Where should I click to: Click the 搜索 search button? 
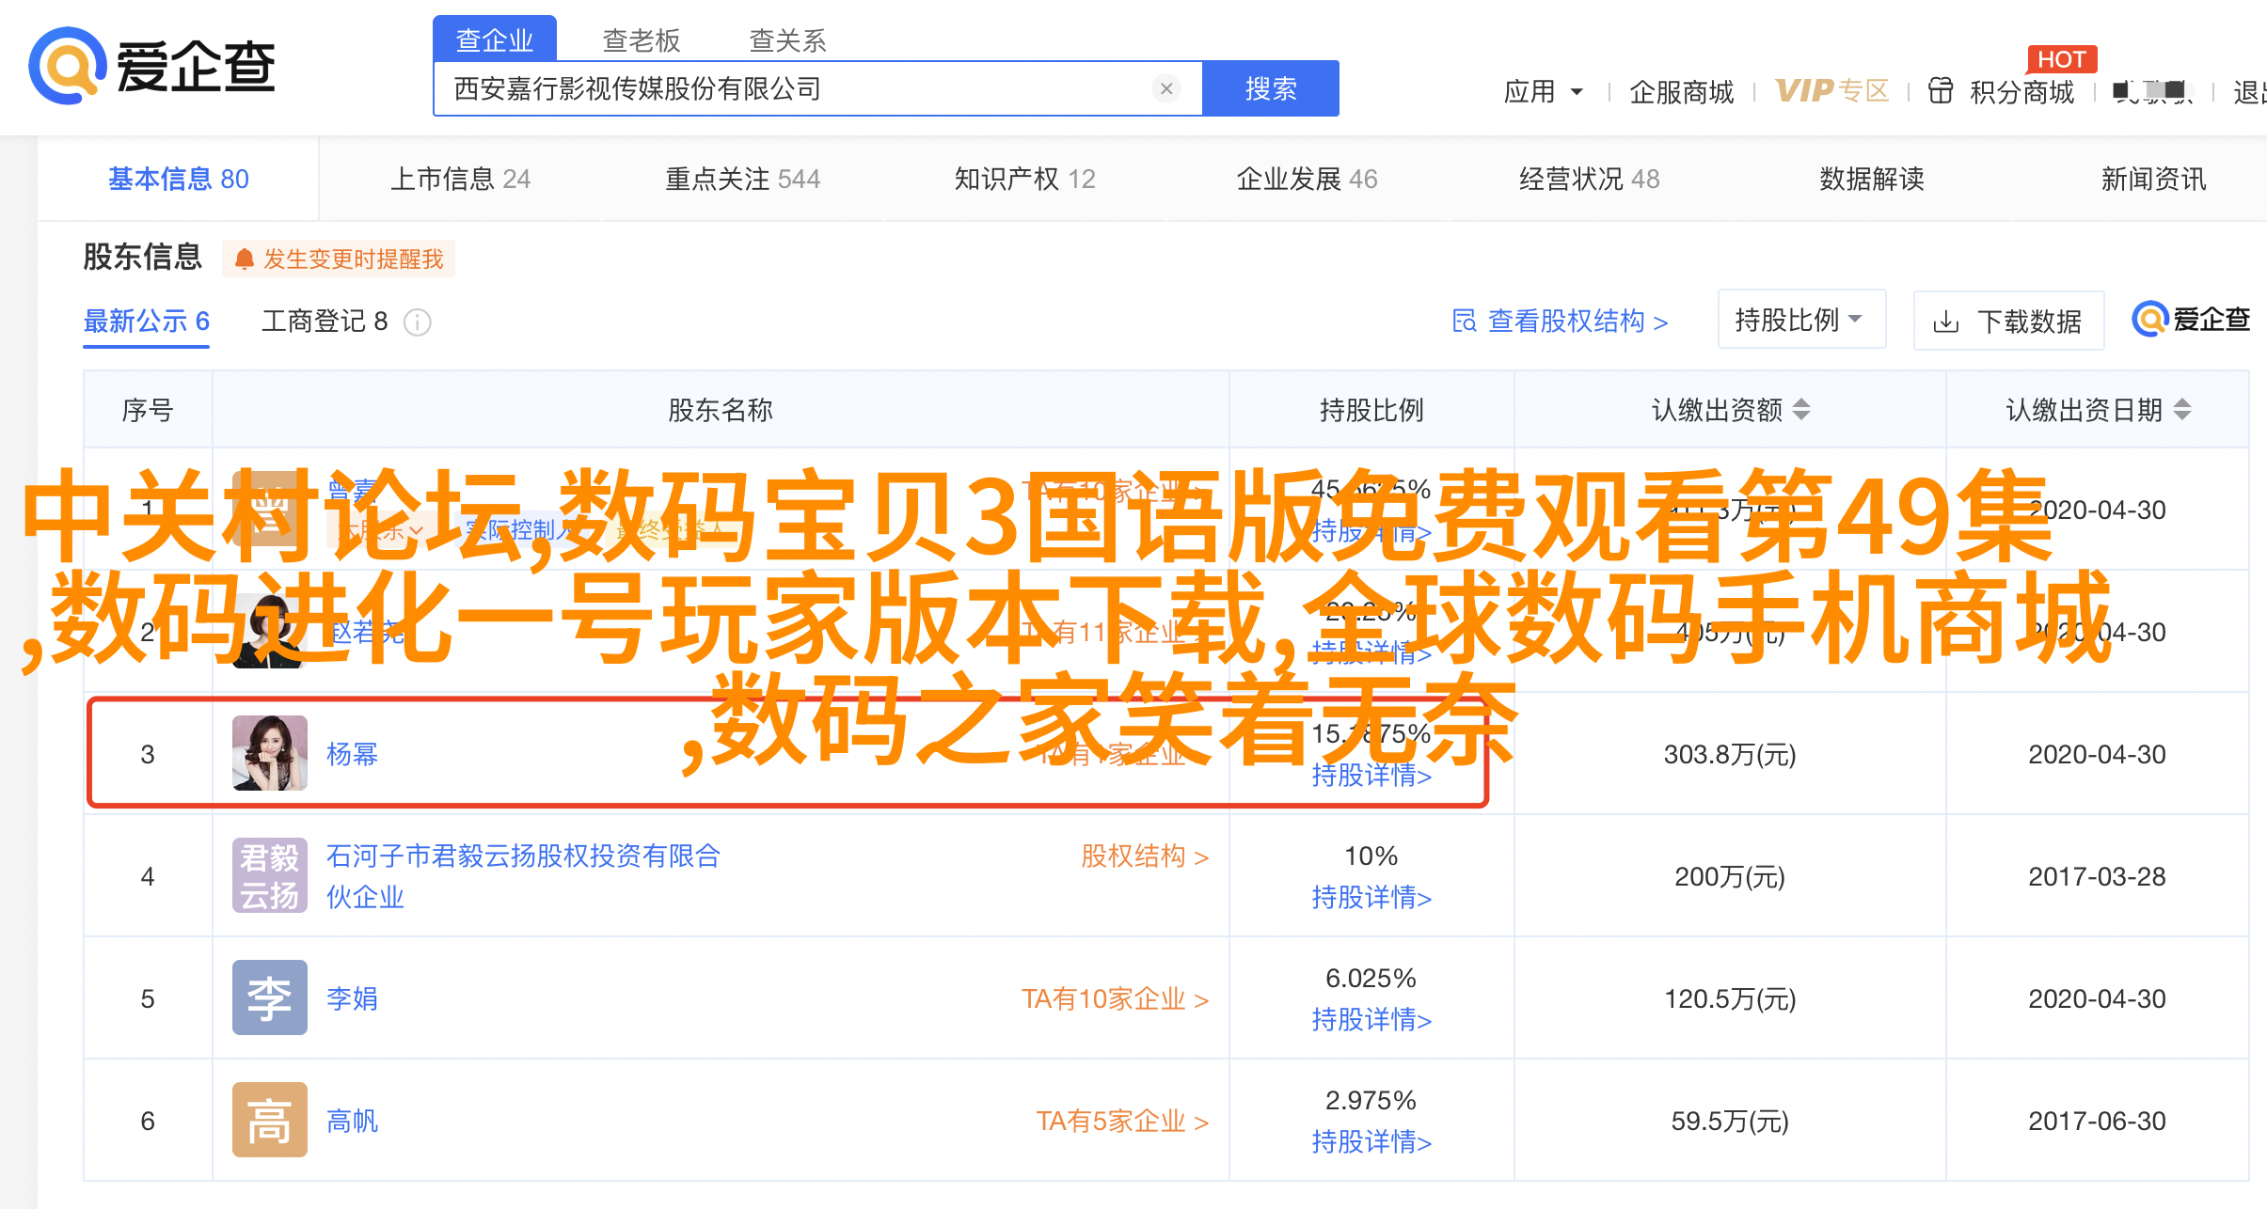coord(1271,88)
